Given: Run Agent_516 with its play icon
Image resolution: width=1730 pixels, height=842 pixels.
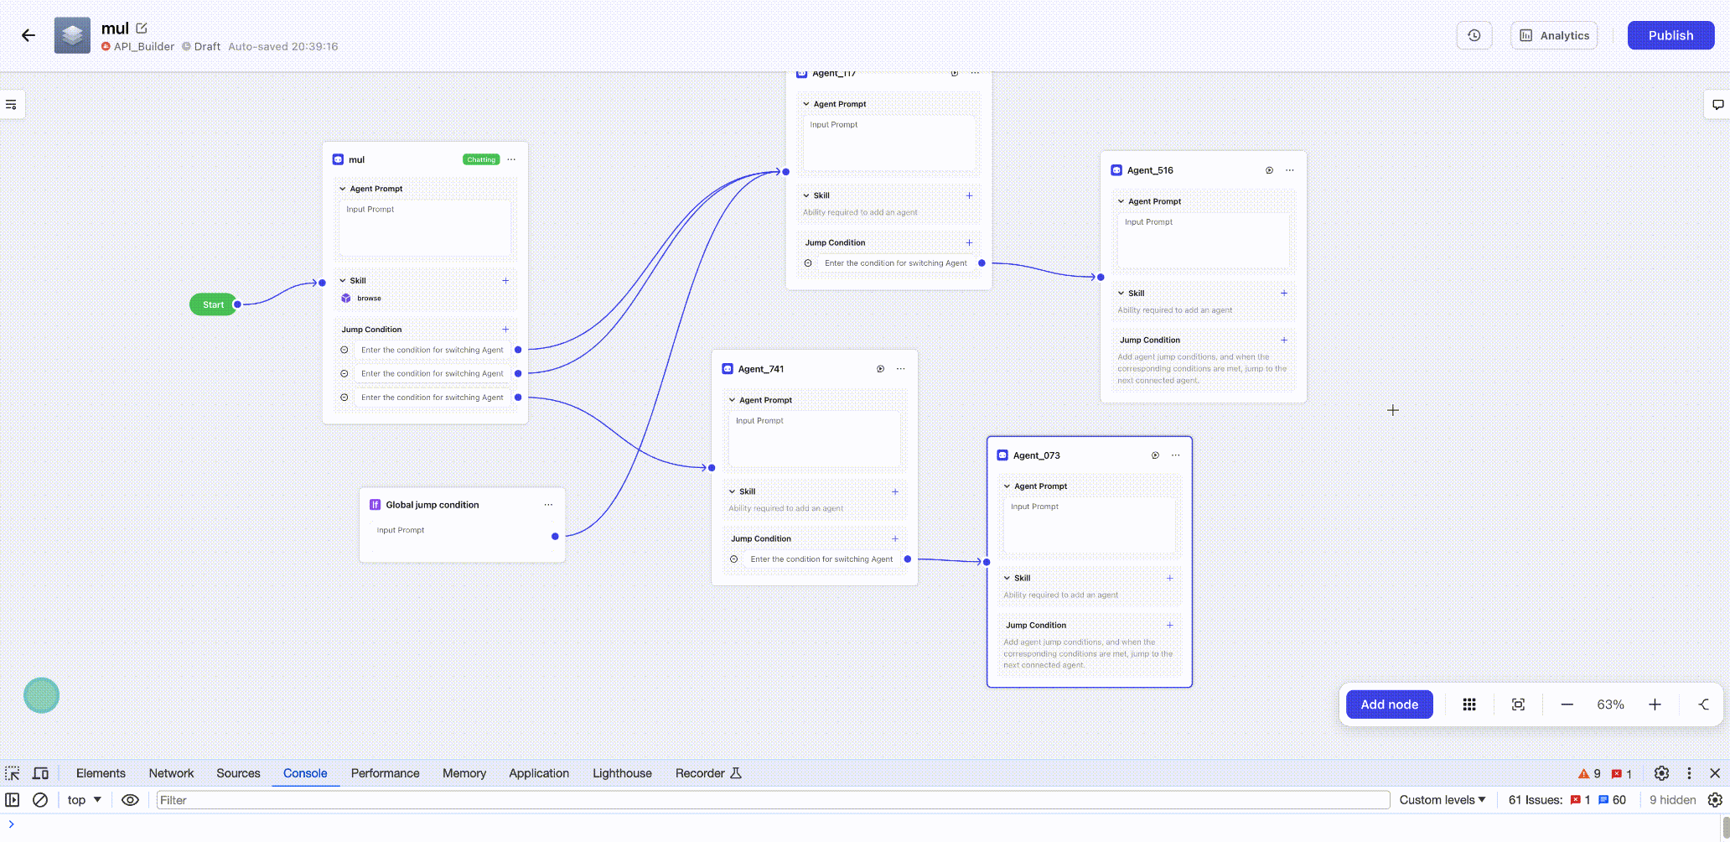Looking at the screenshot, I should (1269, 170).
